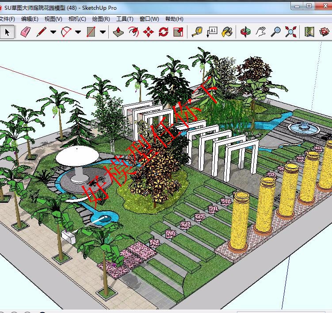332x313 pixels.
Task: Pick the pink Eraser tool
Action: (26, 32)
